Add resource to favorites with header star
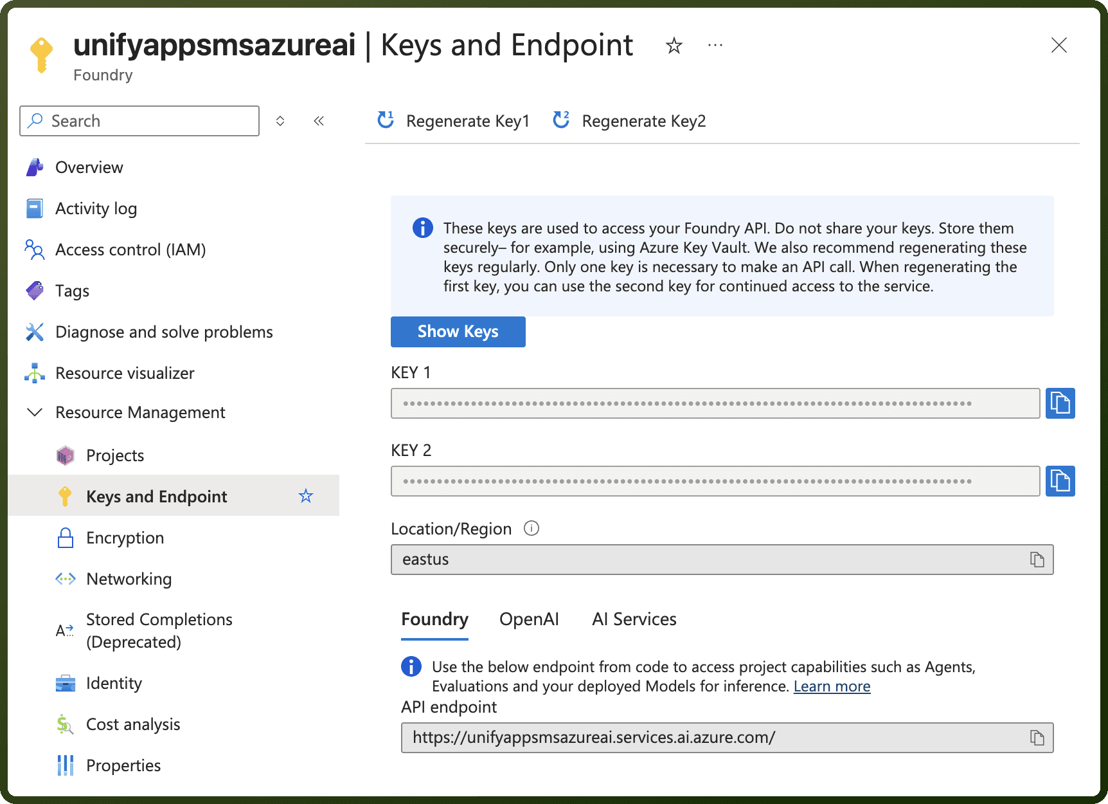Image resolution: width=1108 pixels, height=804 pixels. click(674, 46)
